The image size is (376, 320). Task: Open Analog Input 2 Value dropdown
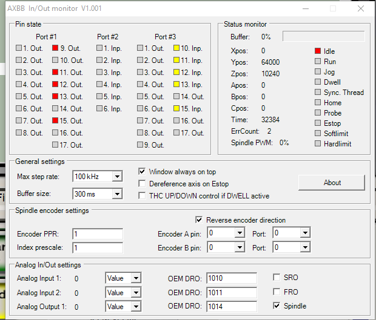(136, 293)
